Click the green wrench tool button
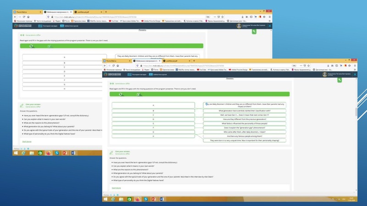The height and width of the screenshot is (206, 367). coord(339,80)
